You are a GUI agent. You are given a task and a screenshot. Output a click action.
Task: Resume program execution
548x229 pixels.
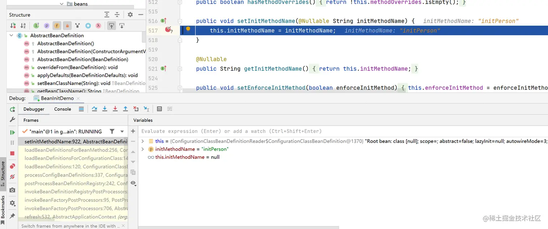12,132
